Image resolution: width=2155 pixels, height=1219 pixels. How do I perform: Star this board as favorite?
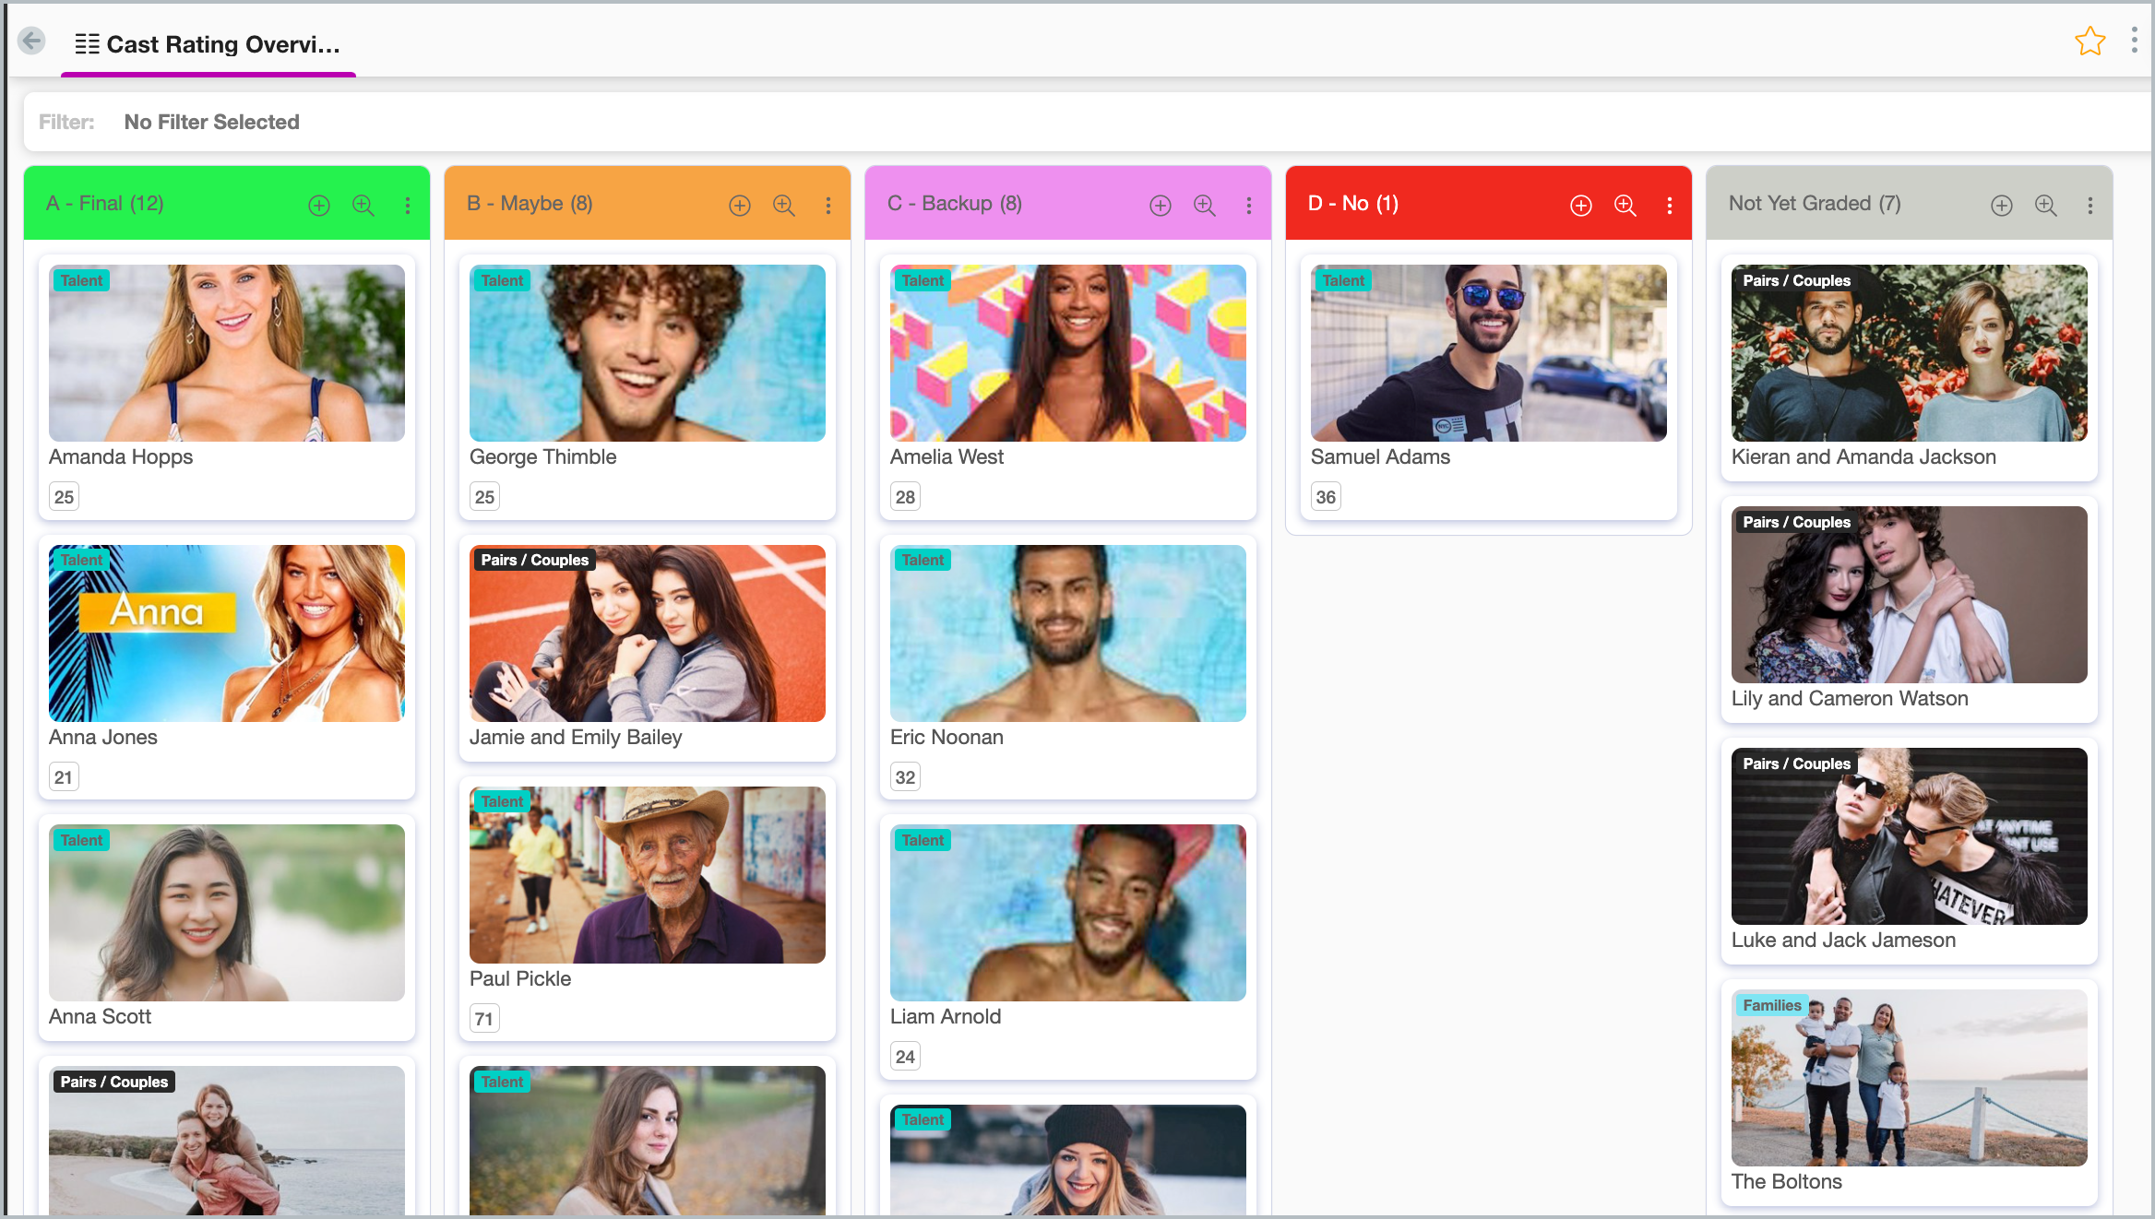click(2090, 41)
